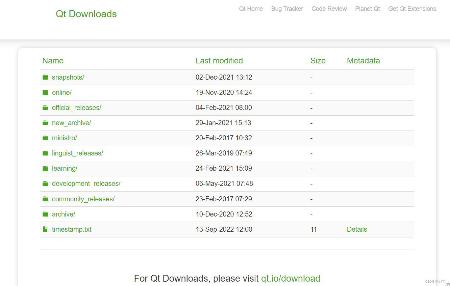Click the file icon beside timestamp.txt
This screenshot has width=450, height=286.
(x=45, y=229)
